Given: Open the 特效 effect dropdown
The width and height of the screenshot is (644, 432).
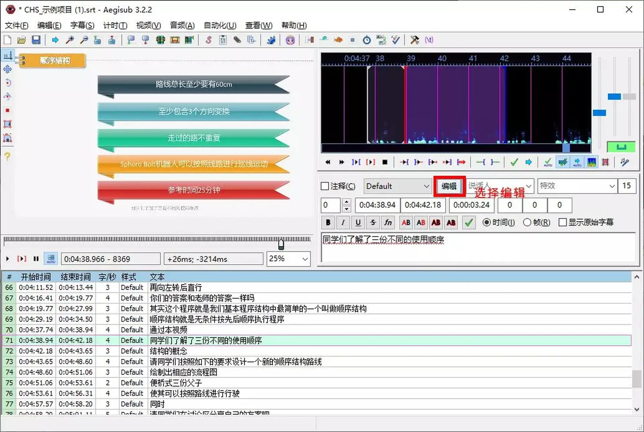Looking at the screenshot, I should click(577, 186).
